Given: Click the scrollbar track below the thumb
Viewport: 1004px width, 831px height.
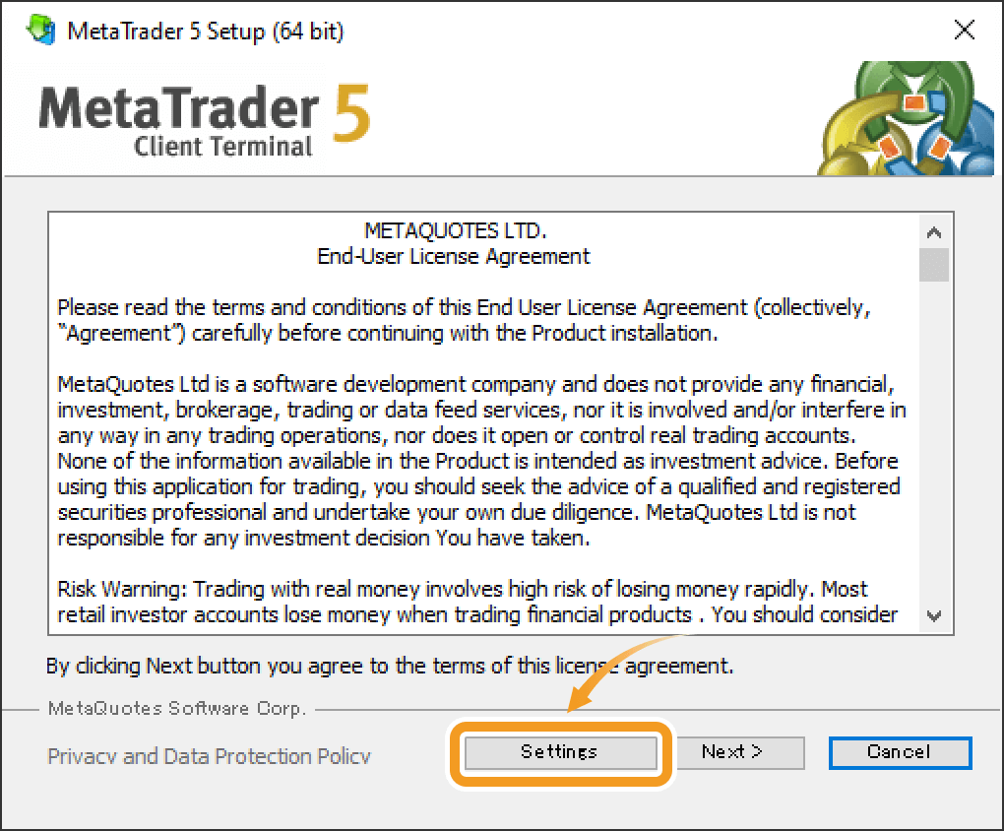Looking at the screenshot, I should point(934,442).
